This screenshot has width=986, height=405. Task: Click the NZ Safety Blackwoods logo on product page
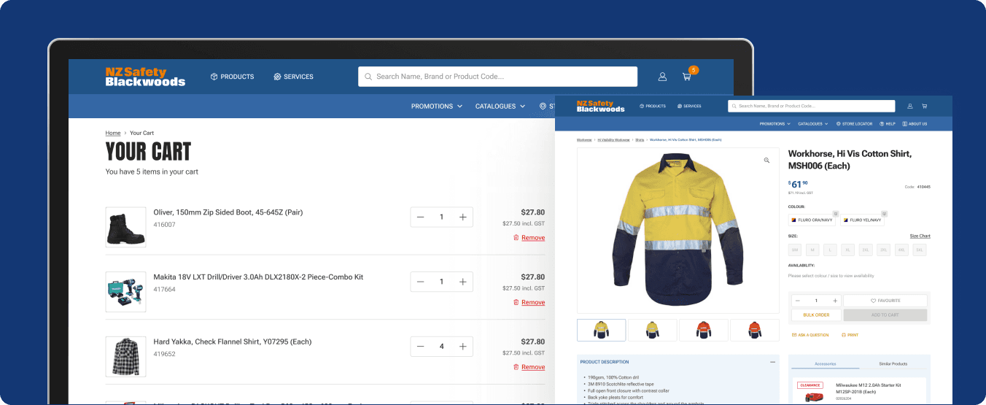pos(601,106)
